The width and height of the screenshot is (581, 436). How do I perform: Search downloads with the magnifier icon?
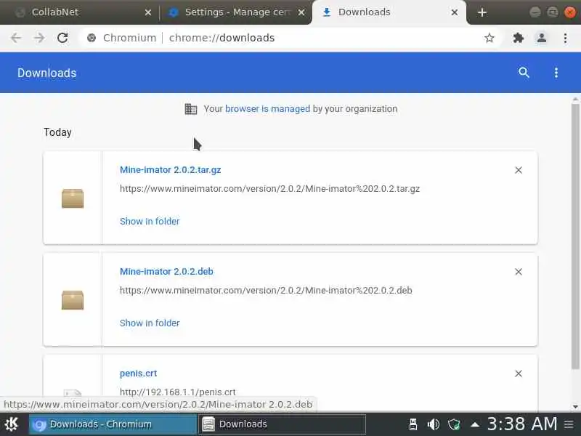tap(524, 72)
